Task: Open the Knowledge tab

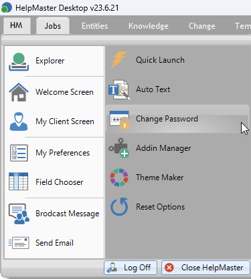Action: pyautogui.click(x=149, y=26)
